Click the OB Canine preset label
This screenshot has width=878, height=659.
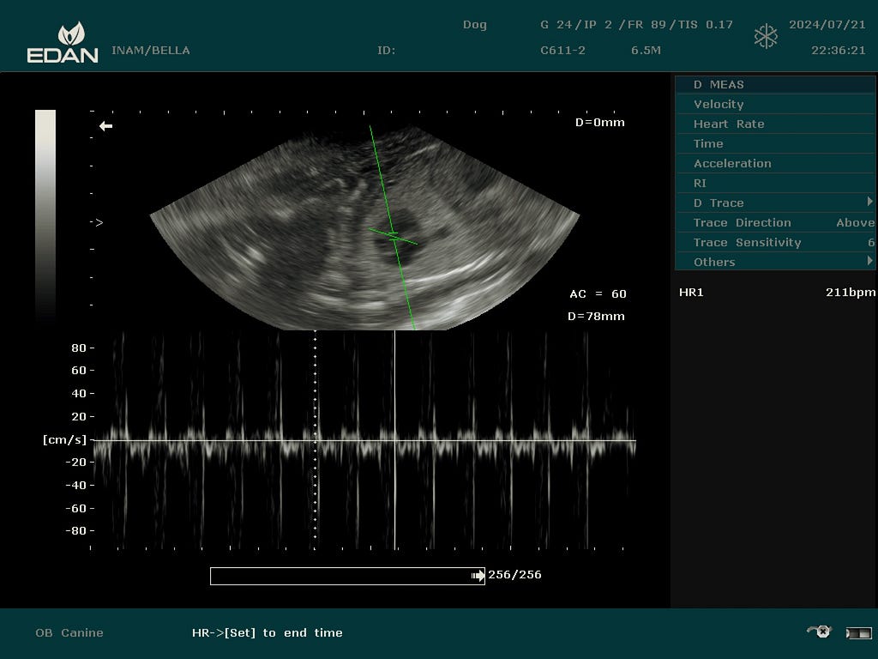click(69, 632)
